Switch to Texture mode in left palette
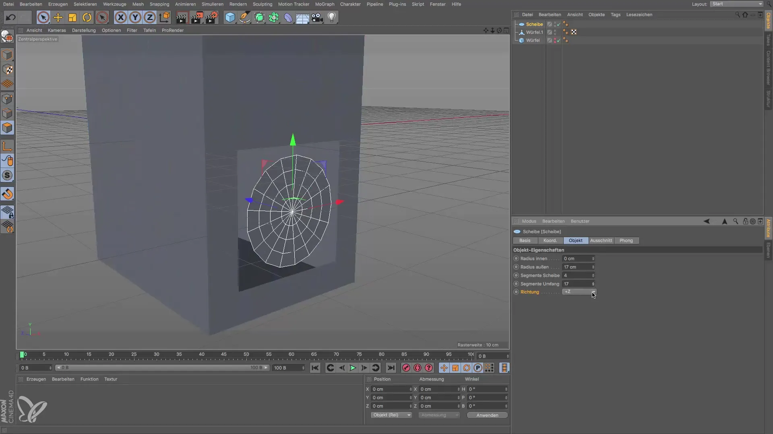Image resolution: width=773 pixels, height=434 pixels. [7, 70]
